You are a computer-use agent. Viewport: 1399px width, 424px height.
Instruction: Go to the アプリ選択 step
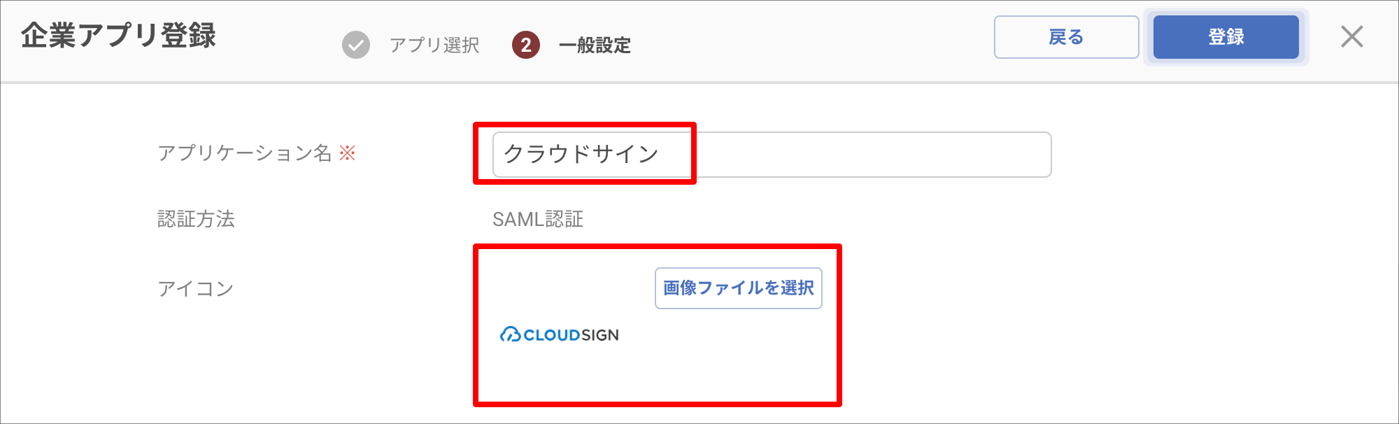coord(434,45)
